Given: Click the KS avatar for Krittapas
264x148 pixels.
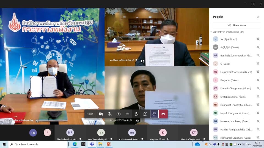Looking at the screenshot, I should (x=216, y=96).
